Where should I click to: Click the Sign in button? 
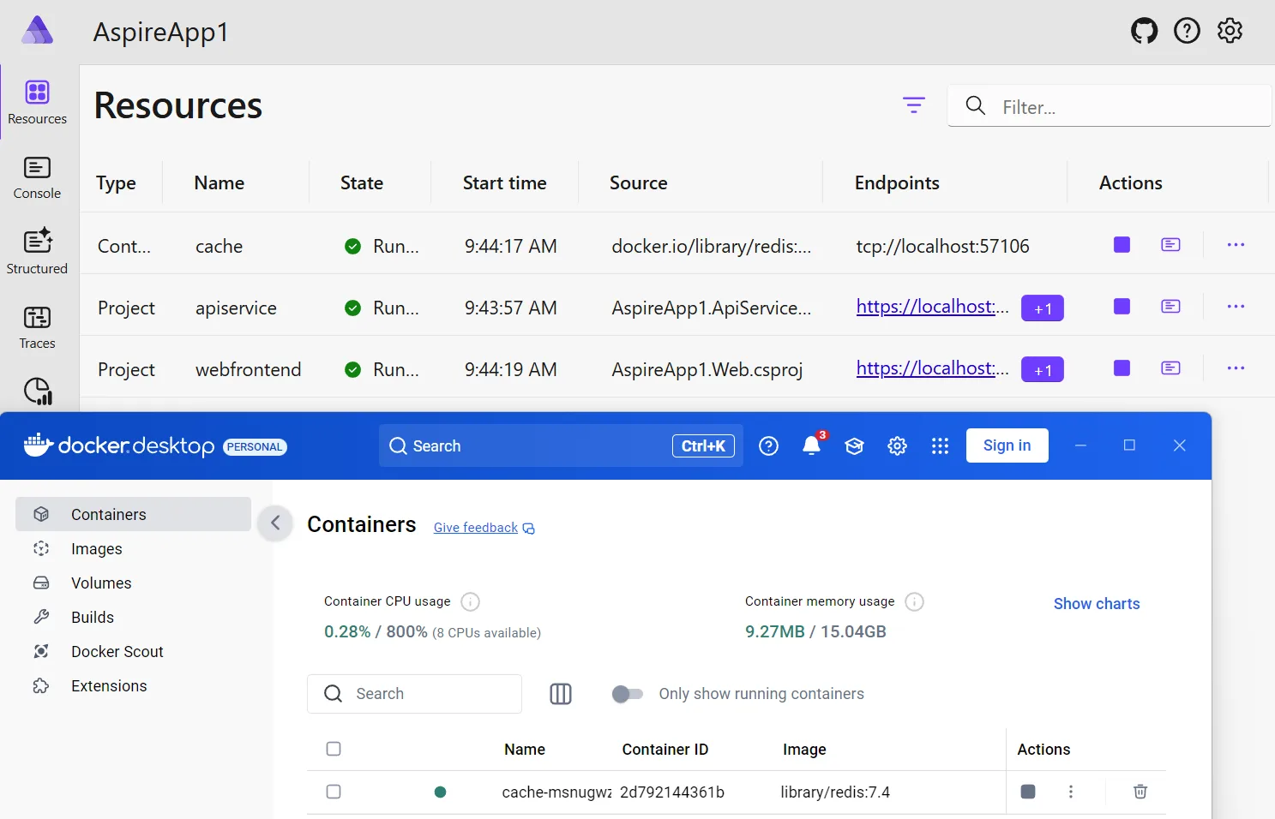point(1007,445)
